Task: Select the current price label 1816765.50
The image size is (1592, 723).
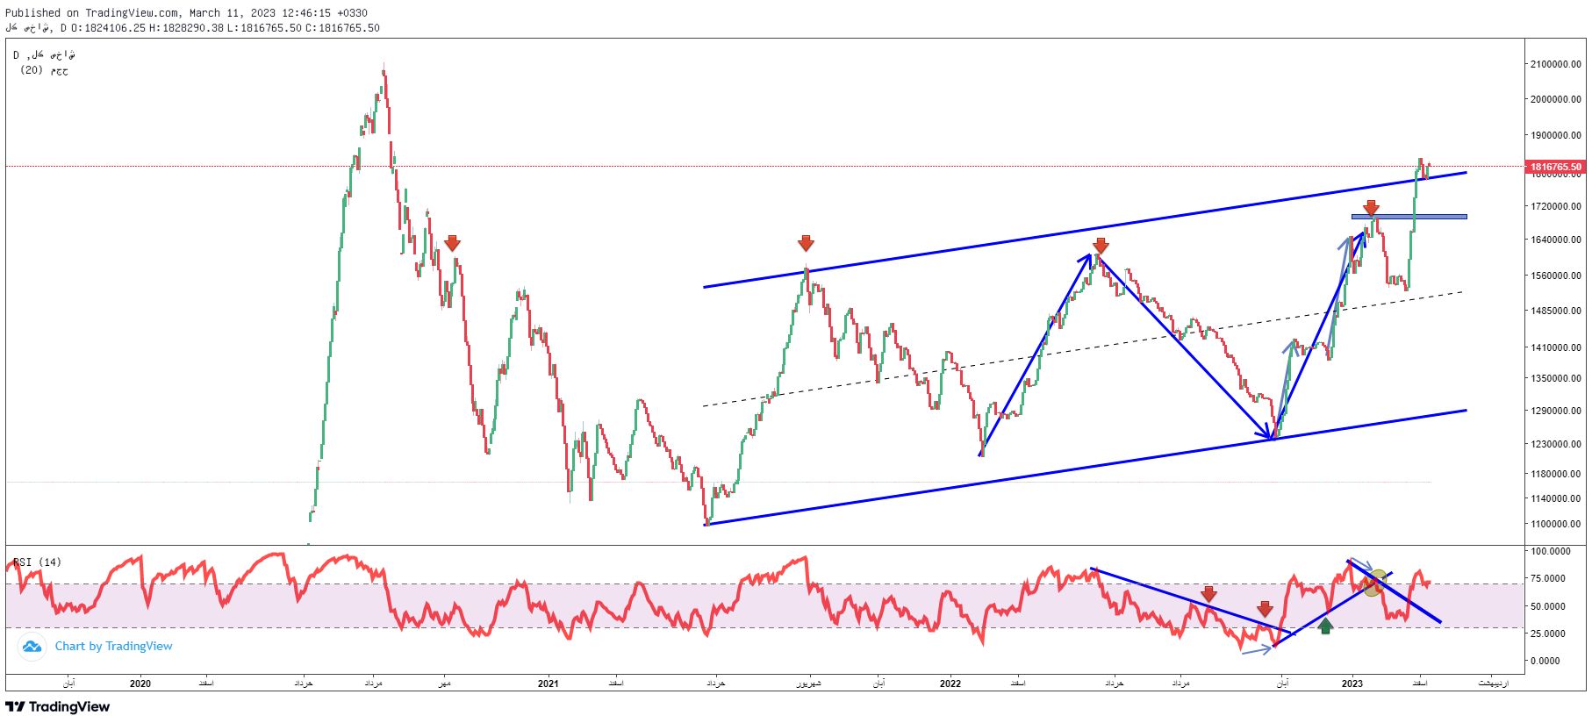Action: click(x=1555, y=167)
